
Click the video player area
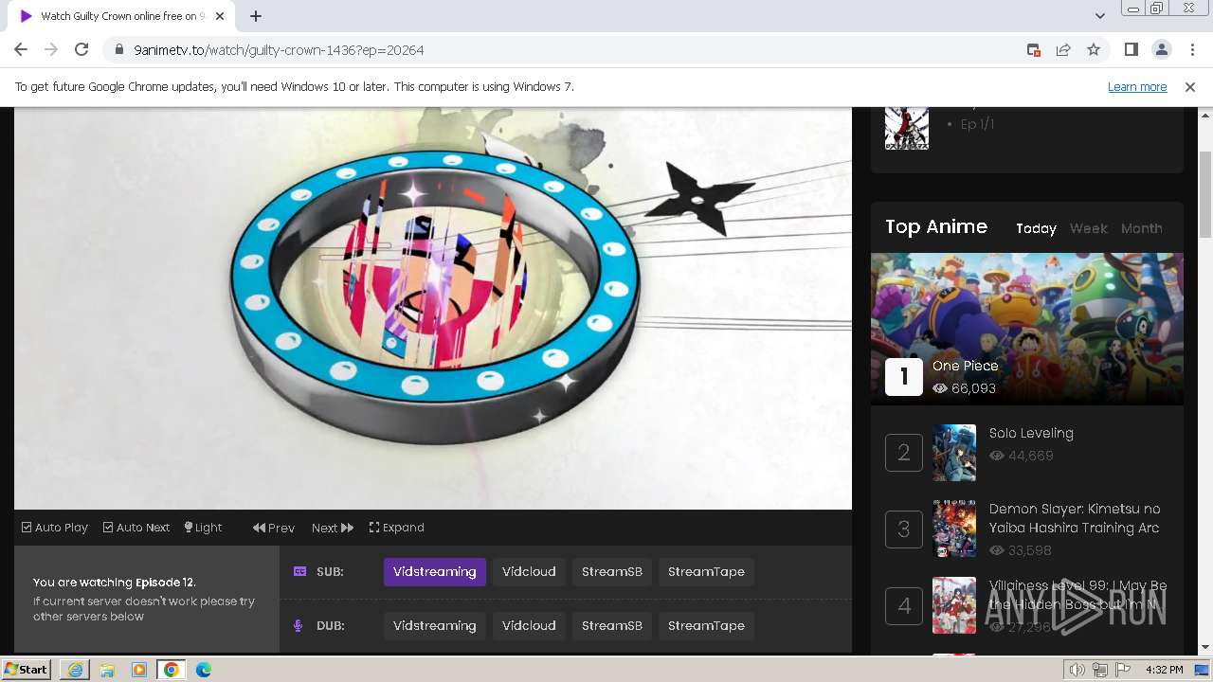coord(433,308)
